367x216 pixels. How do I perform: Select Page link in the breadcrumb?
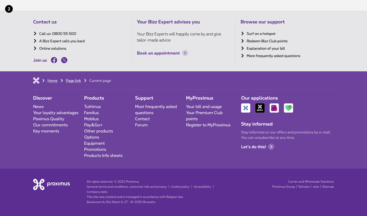73,81
